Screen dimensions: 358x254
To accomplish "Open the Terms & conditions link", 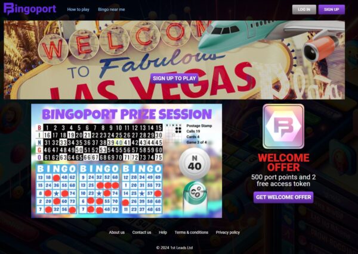I will click(x=192, y=233).
